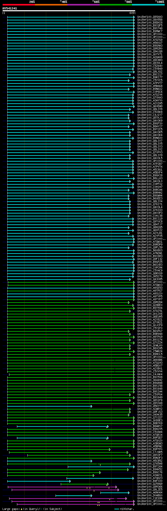Select the UniRef100_A2YLB1 label

point(150,233)
